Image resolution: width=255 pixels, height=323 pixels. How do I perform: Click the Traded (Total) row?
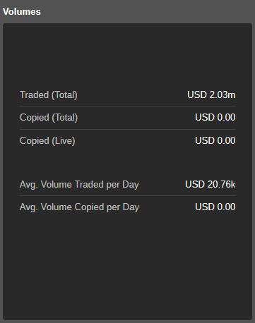pyautogui.click(x=127, y=95)
